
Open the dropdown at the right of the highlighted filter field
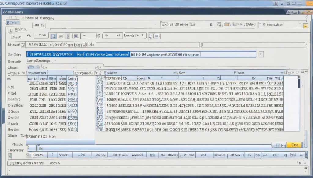pos(261,55)
